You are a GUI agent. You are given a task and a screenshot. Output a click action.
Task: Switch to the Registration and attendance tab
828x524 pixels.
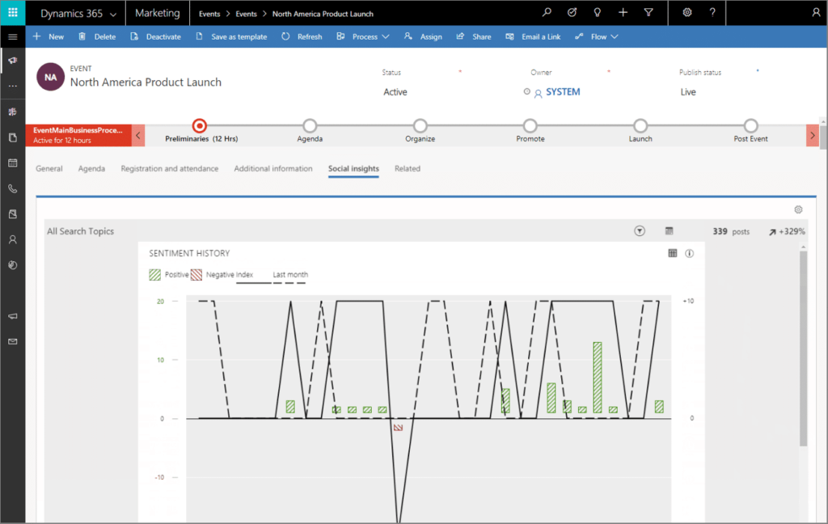tap(169, 169)
